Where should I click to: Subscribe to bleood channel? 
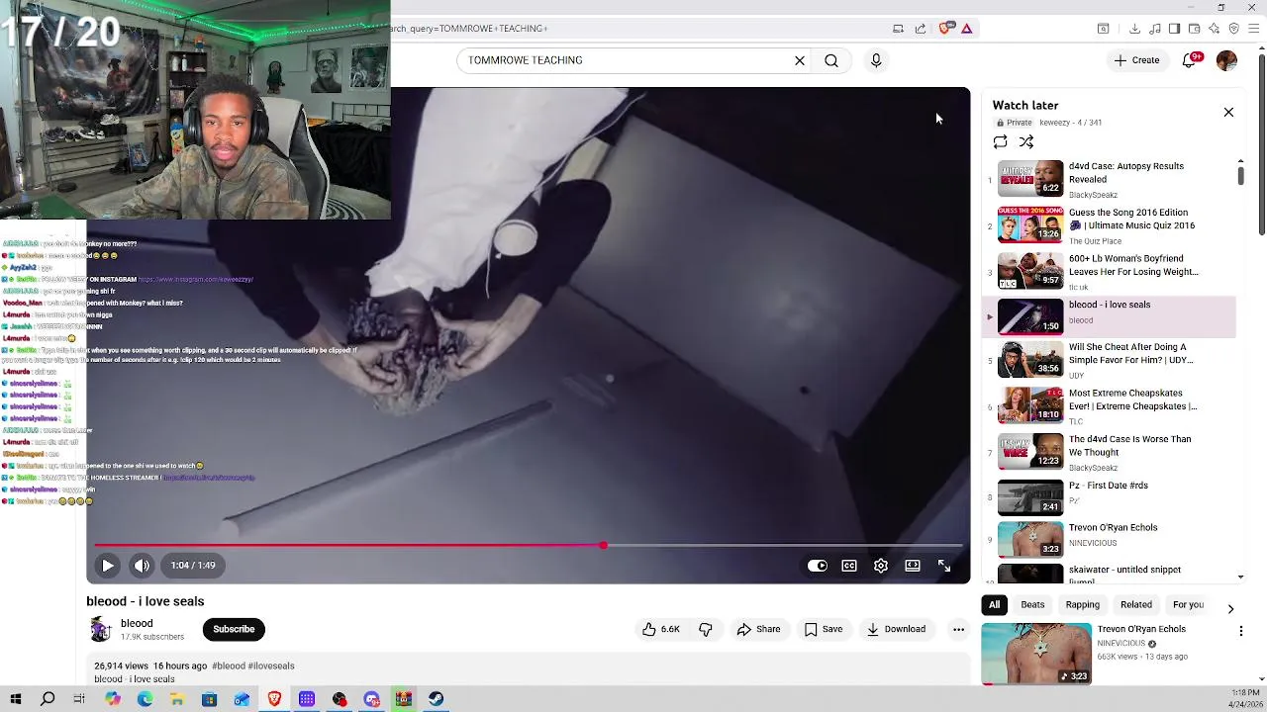[234, 629]
